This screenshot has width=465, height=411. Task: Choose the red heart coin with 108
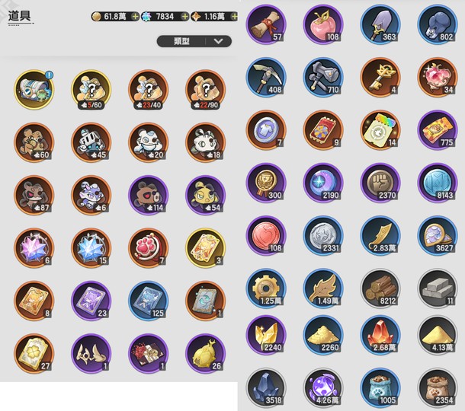(x=266, y=236)
